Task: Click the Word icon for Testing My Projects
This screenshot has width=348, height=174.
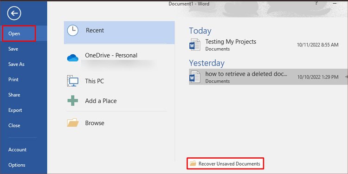Action: click(x=194, y=45)
